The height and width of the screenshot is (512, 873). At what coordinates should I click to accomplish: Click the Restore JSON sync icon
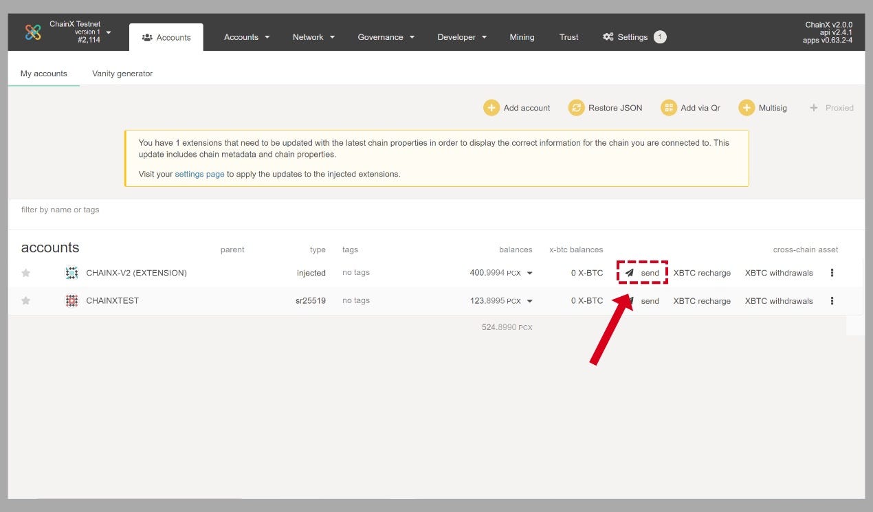coord(576,108)
